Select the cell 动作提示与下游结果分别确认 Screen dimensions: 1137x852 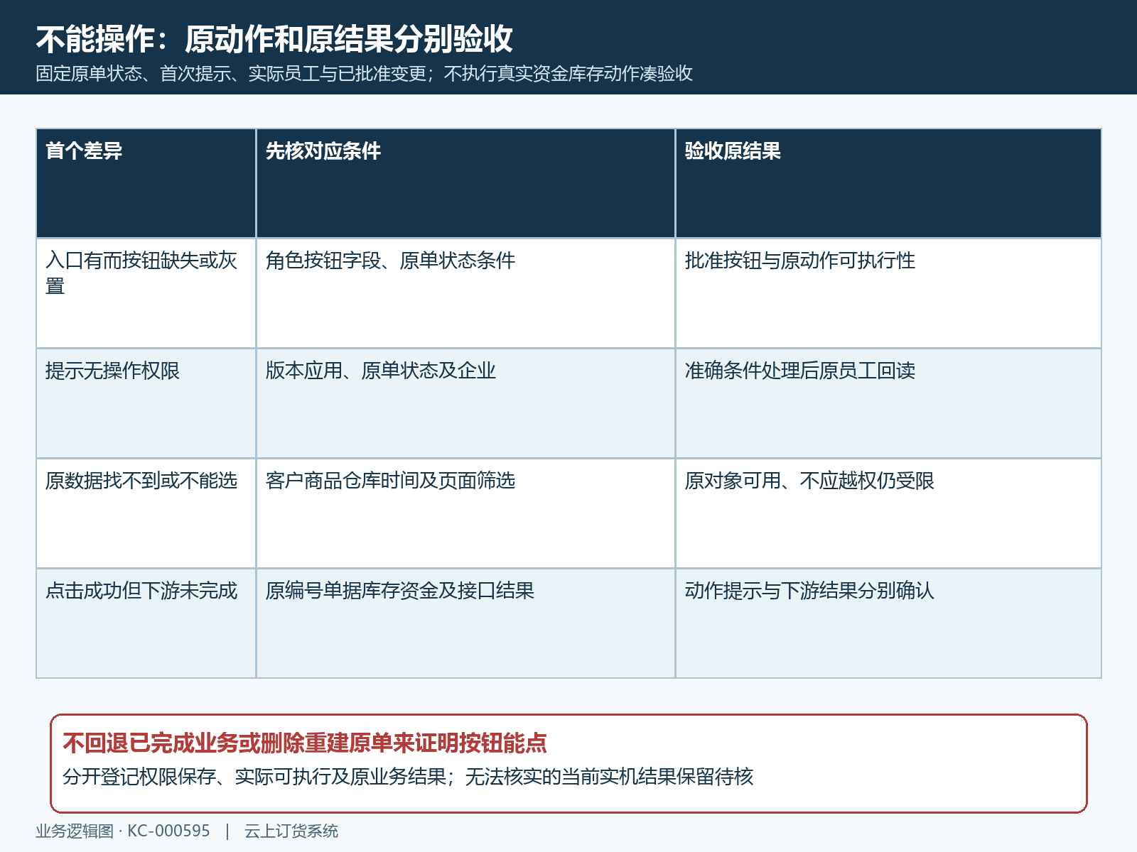click(x=888, y=623)
